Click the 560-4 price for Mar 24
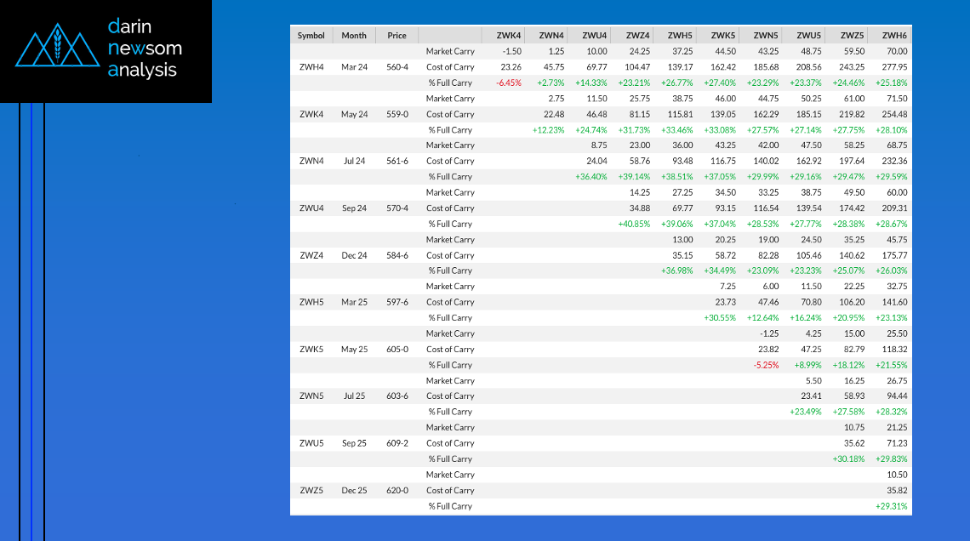Image resolution: width=970 pixels, height=541 pixels. (397, 67)
